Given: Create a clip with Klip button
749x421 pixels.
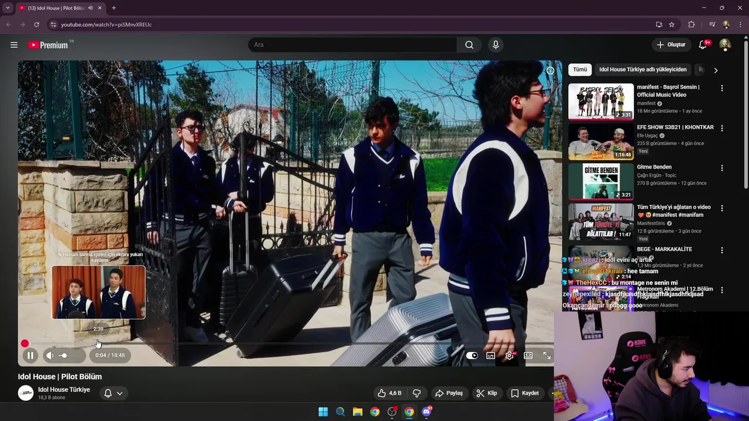Looking at the screenshot, I should [487, 393].
